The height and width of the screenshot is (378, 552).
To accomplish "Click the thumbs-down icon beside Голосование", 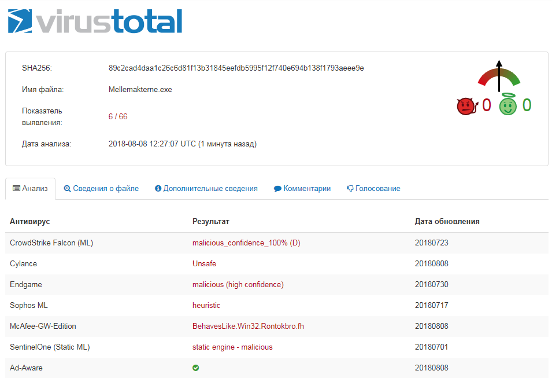I will click(x=350, y=189).
